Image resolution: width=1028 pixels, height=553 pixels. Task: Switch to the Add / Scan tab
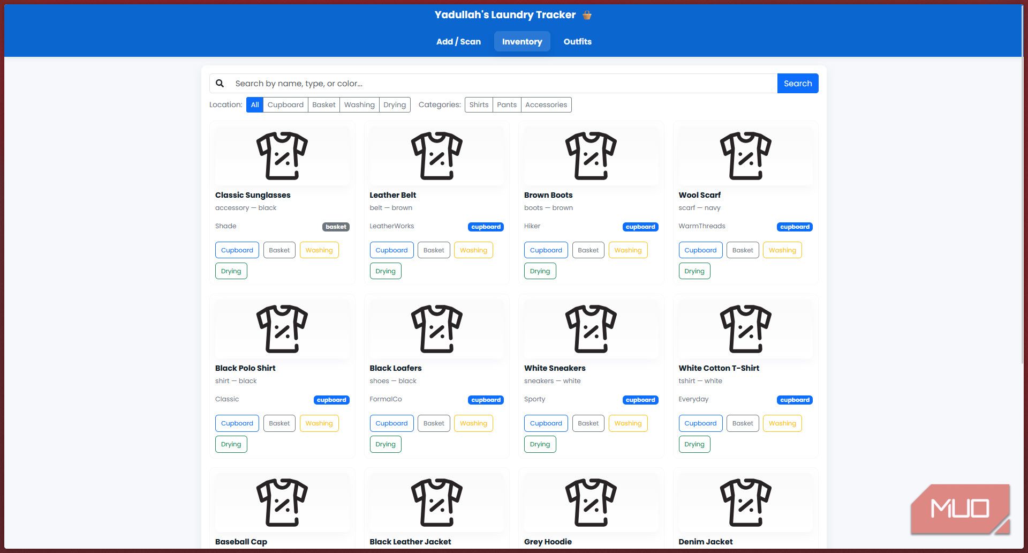(x=458, y=41)
